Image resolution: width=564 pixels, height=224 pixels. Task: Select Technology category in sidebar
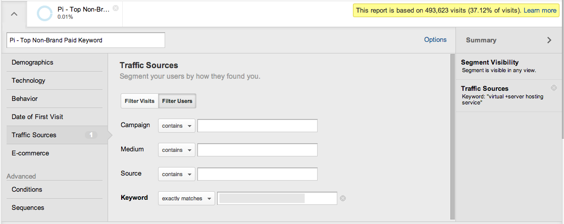coord(28,81)
